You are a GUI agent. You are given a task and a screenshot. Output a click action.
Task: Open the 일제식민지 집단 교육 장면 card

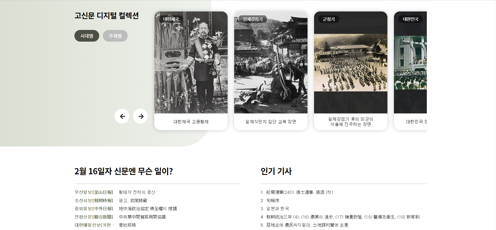tap(271, 71)
